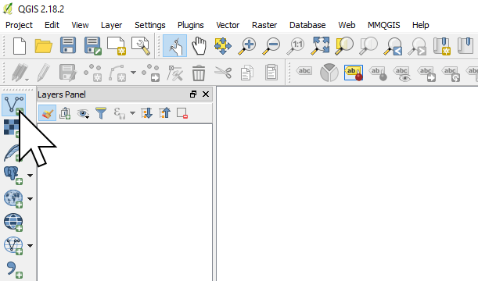Open Composer Manager icon
Viewport: 478px width, 281px height.
(141, 46)
